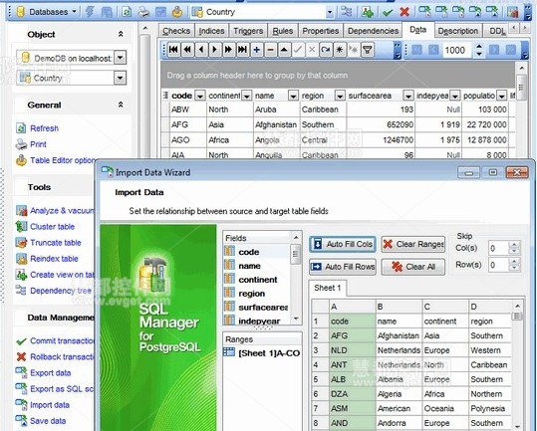Click the Clear All button
The height and width of the screenshot is (431, 537).
413,267
